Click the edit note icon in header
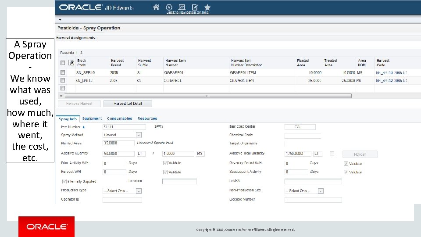The image size is (421, 237). (195, 7)
